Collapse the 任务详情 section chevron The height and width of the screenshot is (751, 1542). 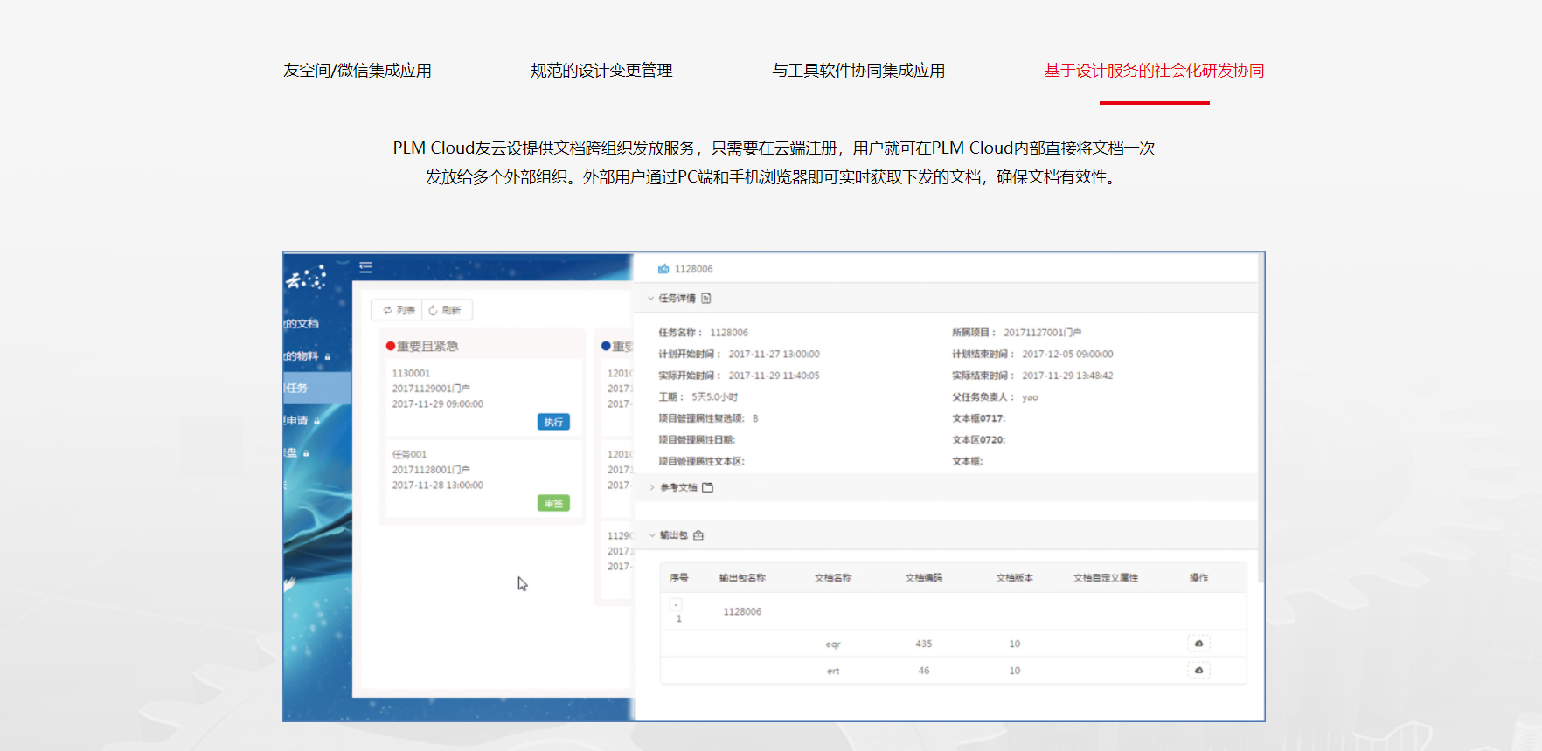tap(650, 299)
